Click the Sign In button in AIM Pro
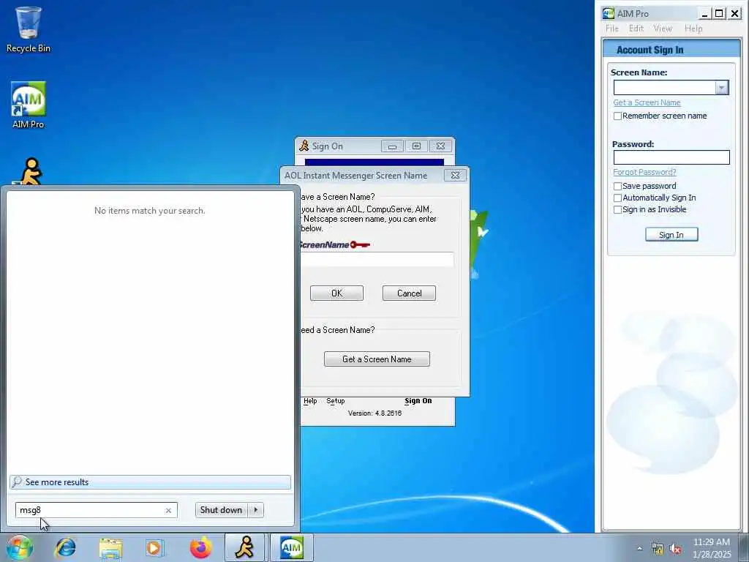The height and width of the screenshot is (562, 749). pos(671,235)
